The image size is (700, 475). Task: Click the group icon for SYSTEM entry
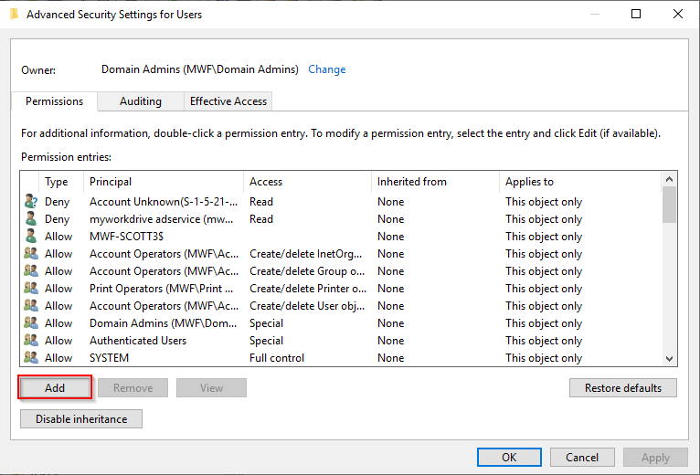point(31,358)
